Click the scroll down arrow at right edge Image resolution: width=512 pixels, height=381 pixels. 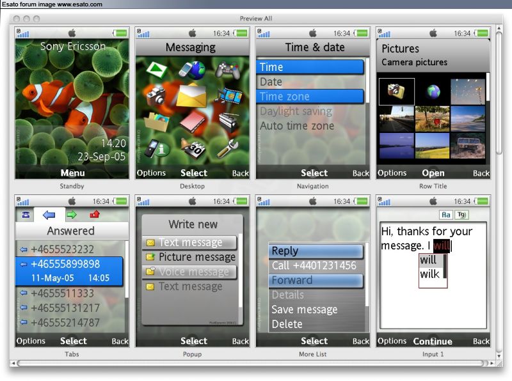click(x=499, y=356)
